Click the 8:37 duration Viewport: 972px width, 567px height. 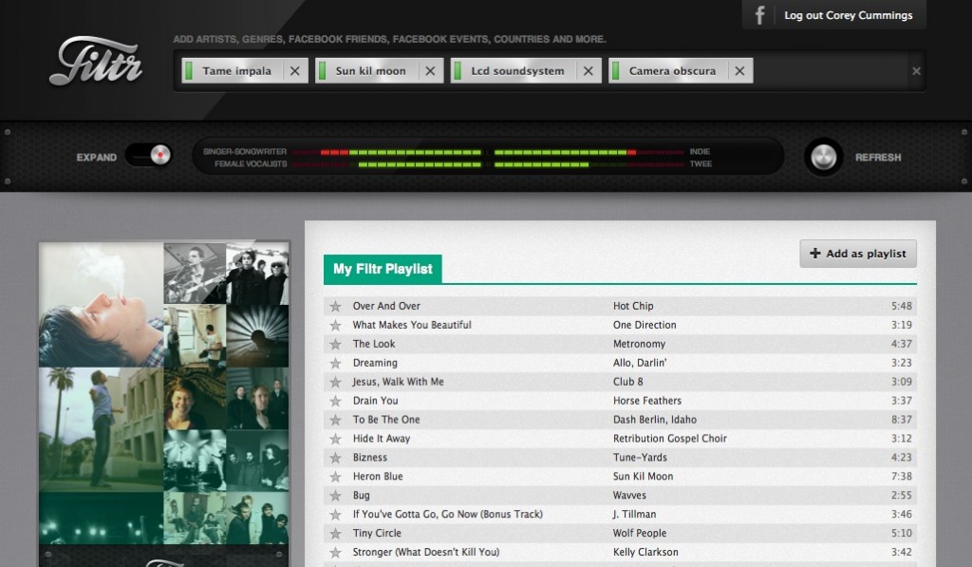[902, 420]
